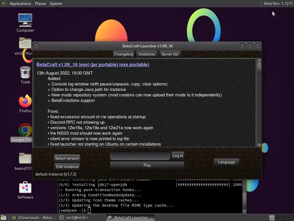Click the changelog scrollbar thumb
294x221 pixels.
click(259, 67)
